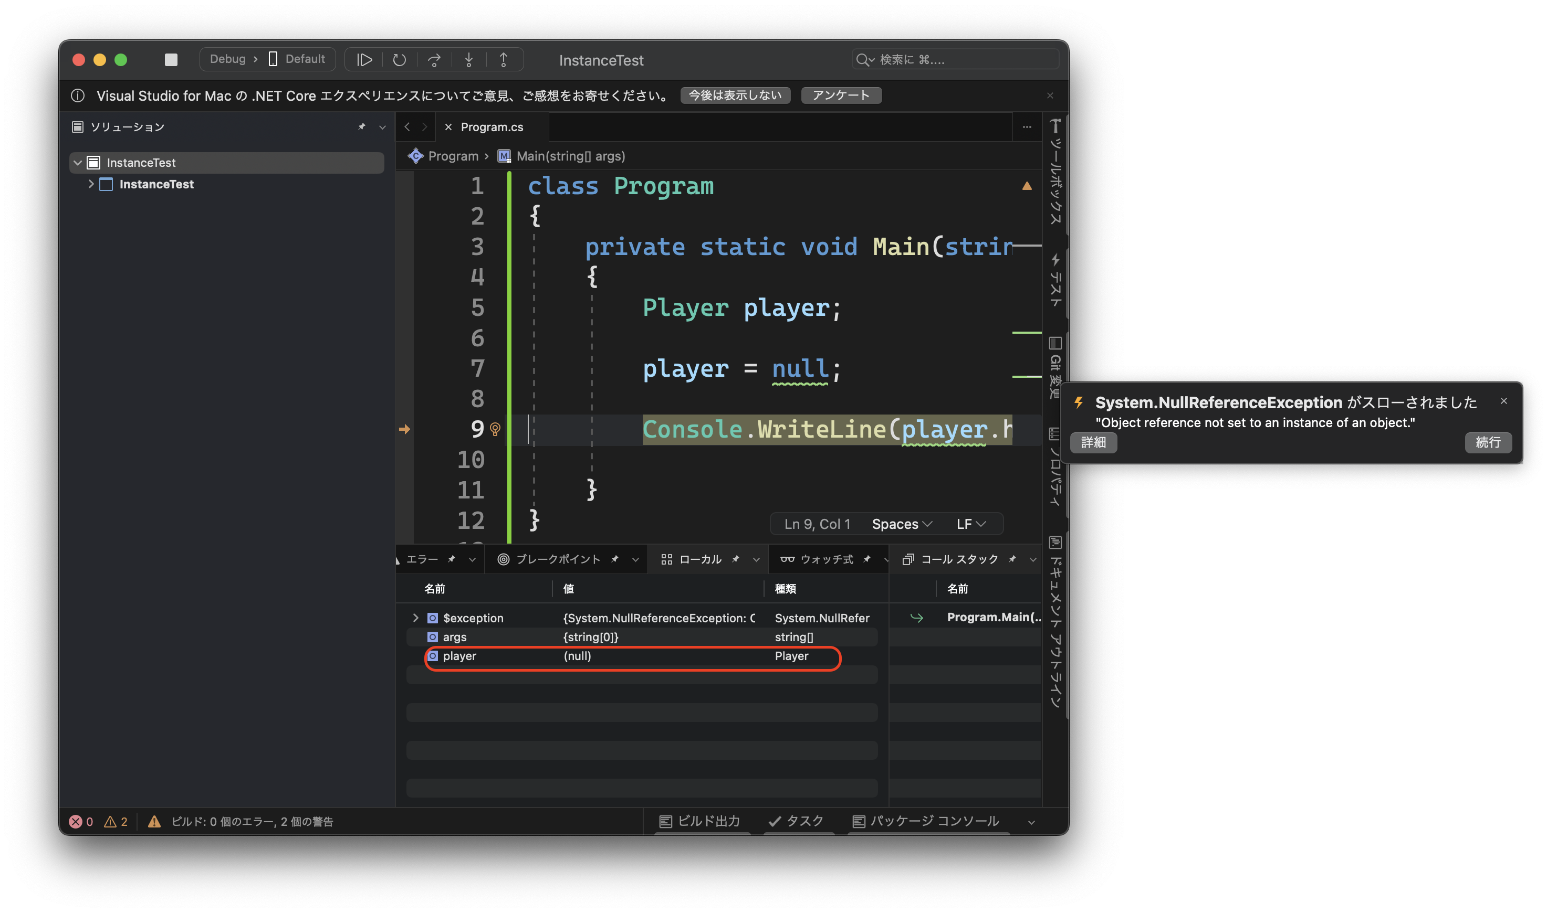The width and height of the screenshot is (1547, 913).
Task: Click the Step Over debug icon
Action: coord(435,59)
